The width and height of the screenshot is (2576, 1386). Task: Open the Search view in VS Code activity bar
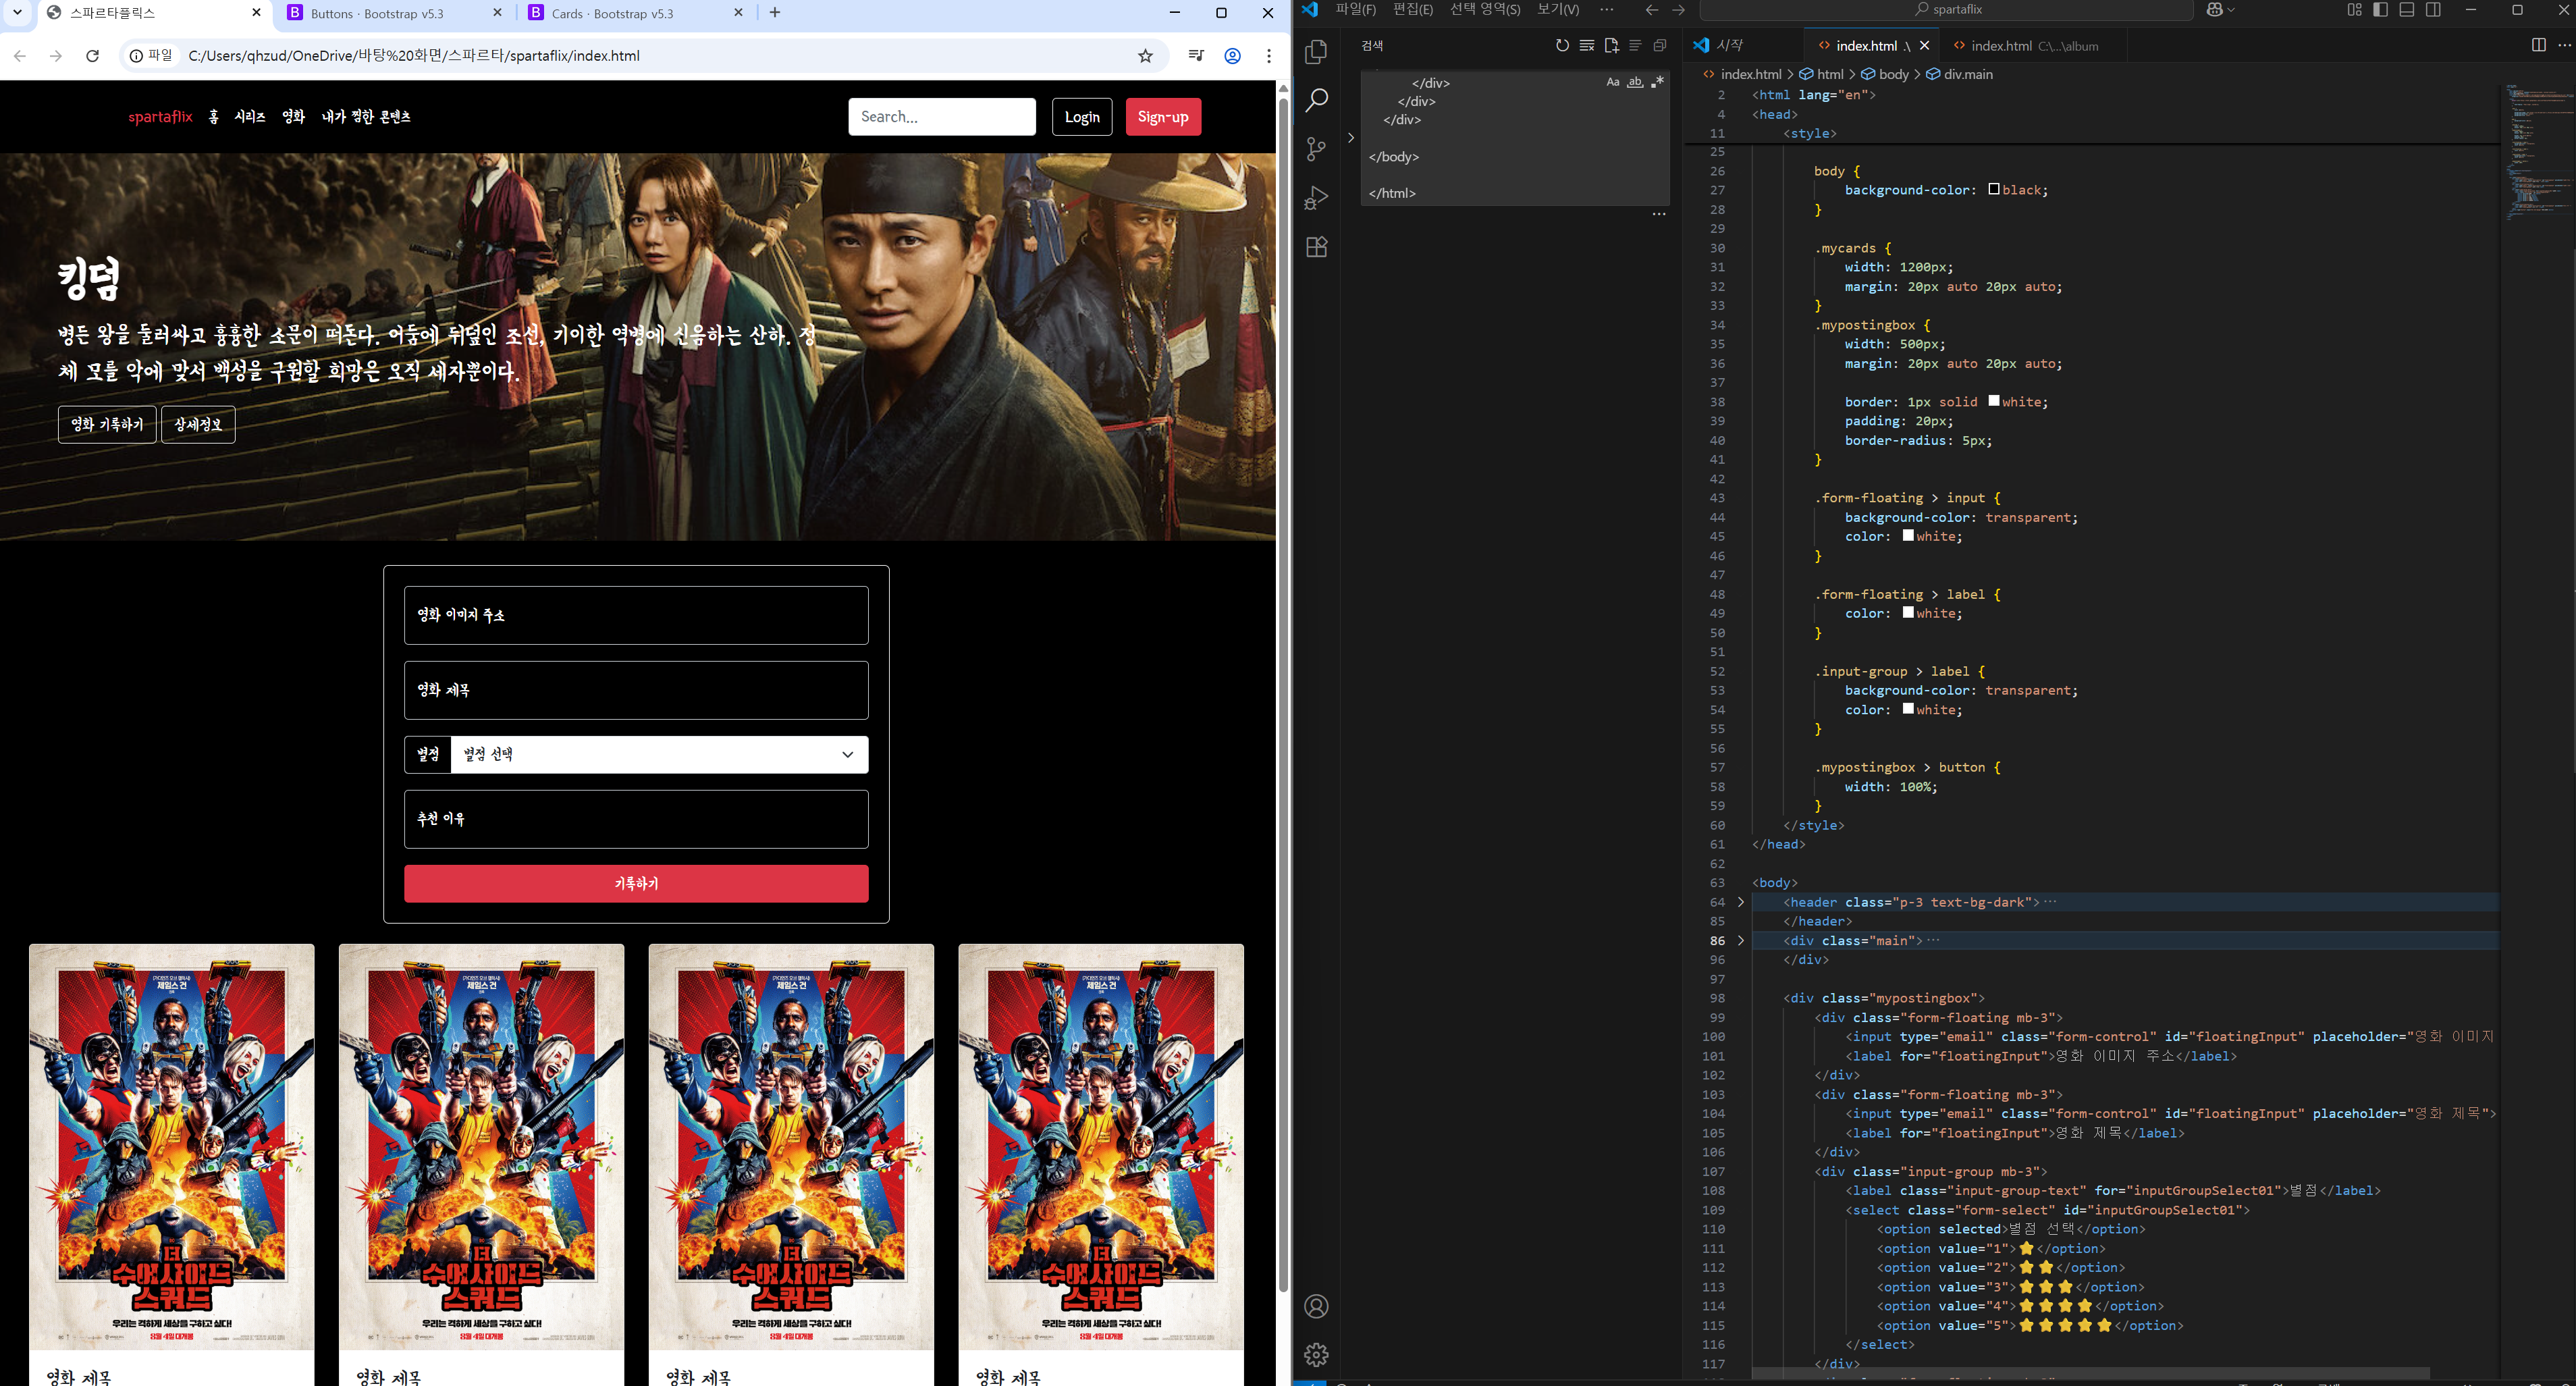coord(1316,100)
